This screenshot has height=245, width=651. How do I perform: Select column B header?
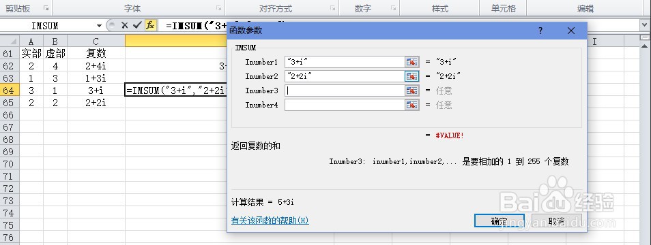coord(55,42)
